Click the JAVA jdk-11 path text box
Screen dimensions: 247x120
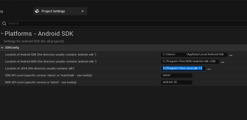[183, 69]
